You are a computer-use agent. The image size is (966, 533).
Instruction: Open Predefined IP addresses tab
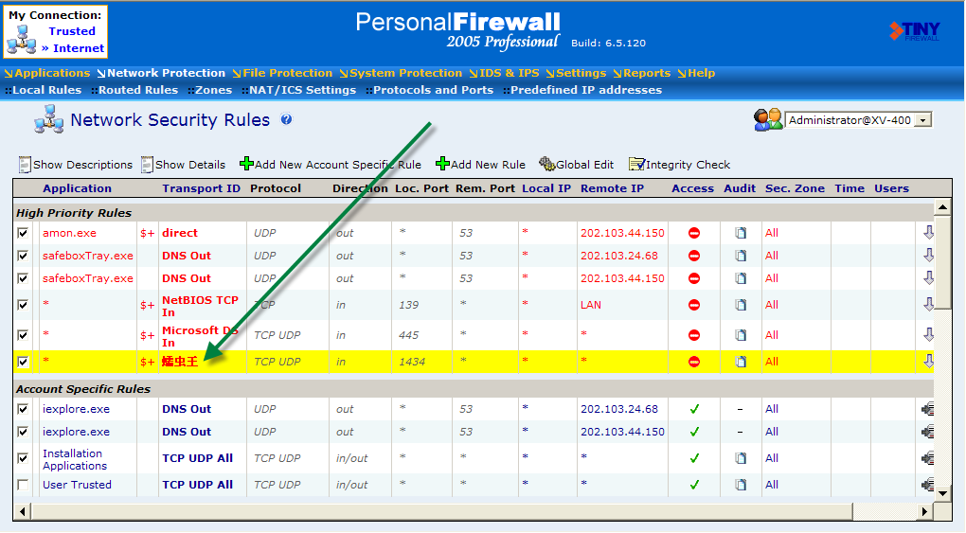coord(582,90)
